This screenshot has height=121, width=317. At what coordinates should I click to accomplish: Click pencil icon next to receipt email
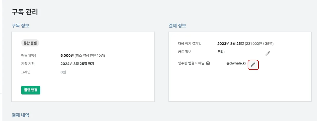click(253, 65)
